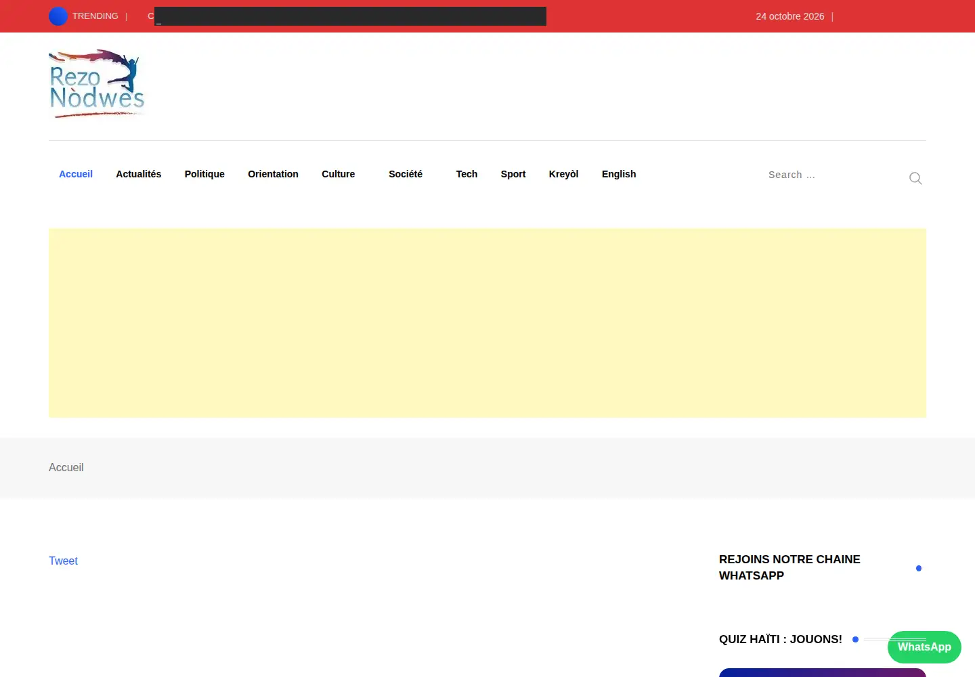Click the 'QUIZ HAÏTI : JOUONS!' heading
This screenshot has height=677, width=975.
click(781, 639)
